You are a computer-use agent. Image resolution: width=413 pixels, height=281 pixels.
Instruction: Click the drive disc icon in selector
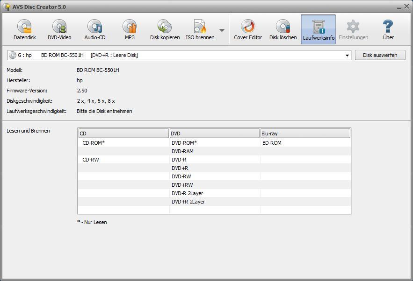[x=12, y=55]
